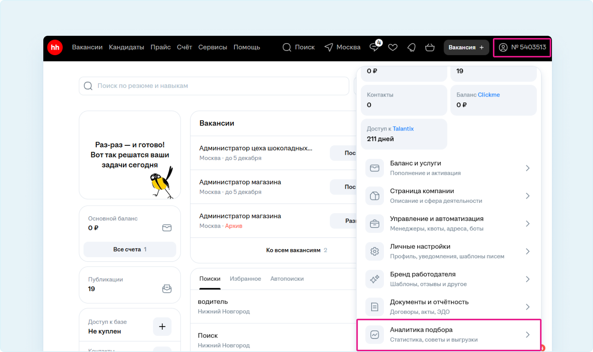Switch to the Автопоиски tab

(287, 279)
